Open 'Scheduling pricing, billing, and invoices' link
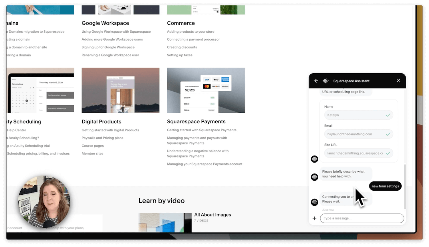The image size is (429, 247). coord(38,154)
